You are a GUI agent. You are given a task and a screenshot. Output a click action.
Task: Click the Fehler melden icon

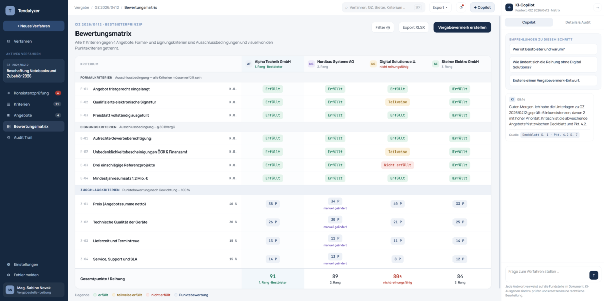point(9,275)
